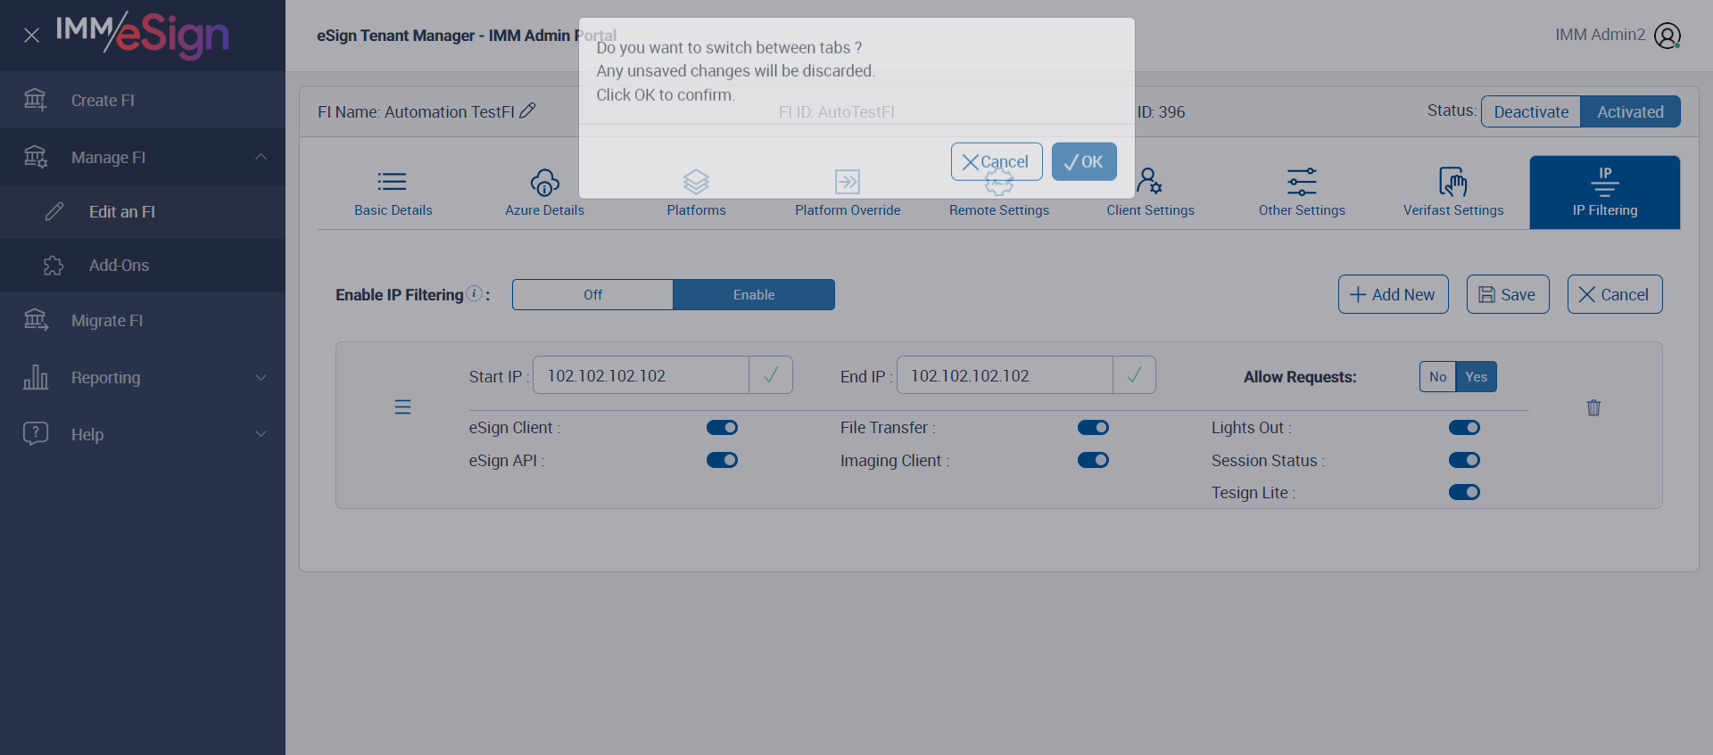Viewport: 1713px width, 755px height.
Task: Click the Client Settings user gear icon
Action: [1149, 181]
